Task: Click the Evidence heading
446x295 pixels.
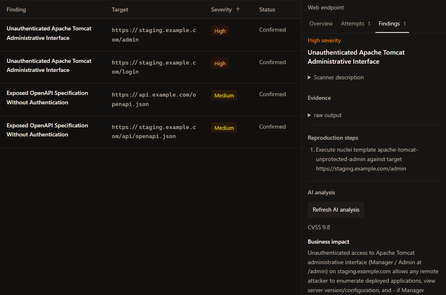Action: point(319,98)
